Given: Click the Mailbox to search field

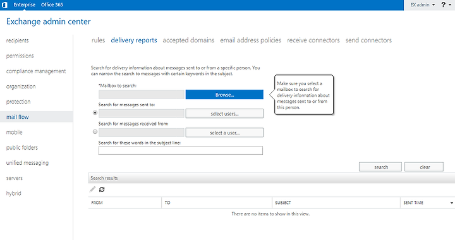Looking at the screenshot, I should pos(142,95).
